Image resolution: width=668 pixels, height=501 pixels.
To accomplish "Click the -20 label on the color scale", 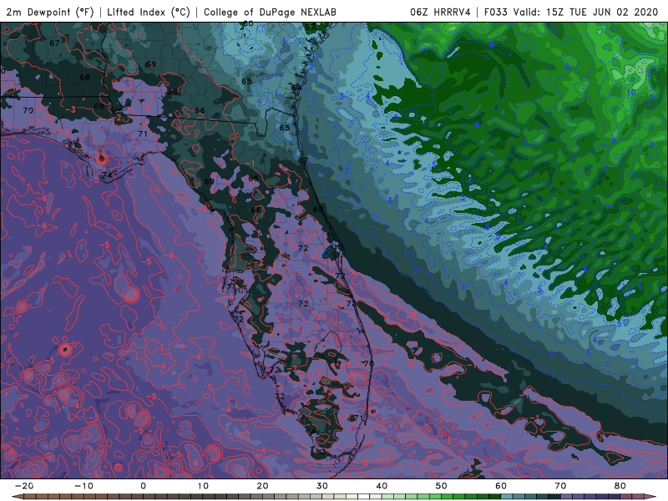I will tap(24, 486).
